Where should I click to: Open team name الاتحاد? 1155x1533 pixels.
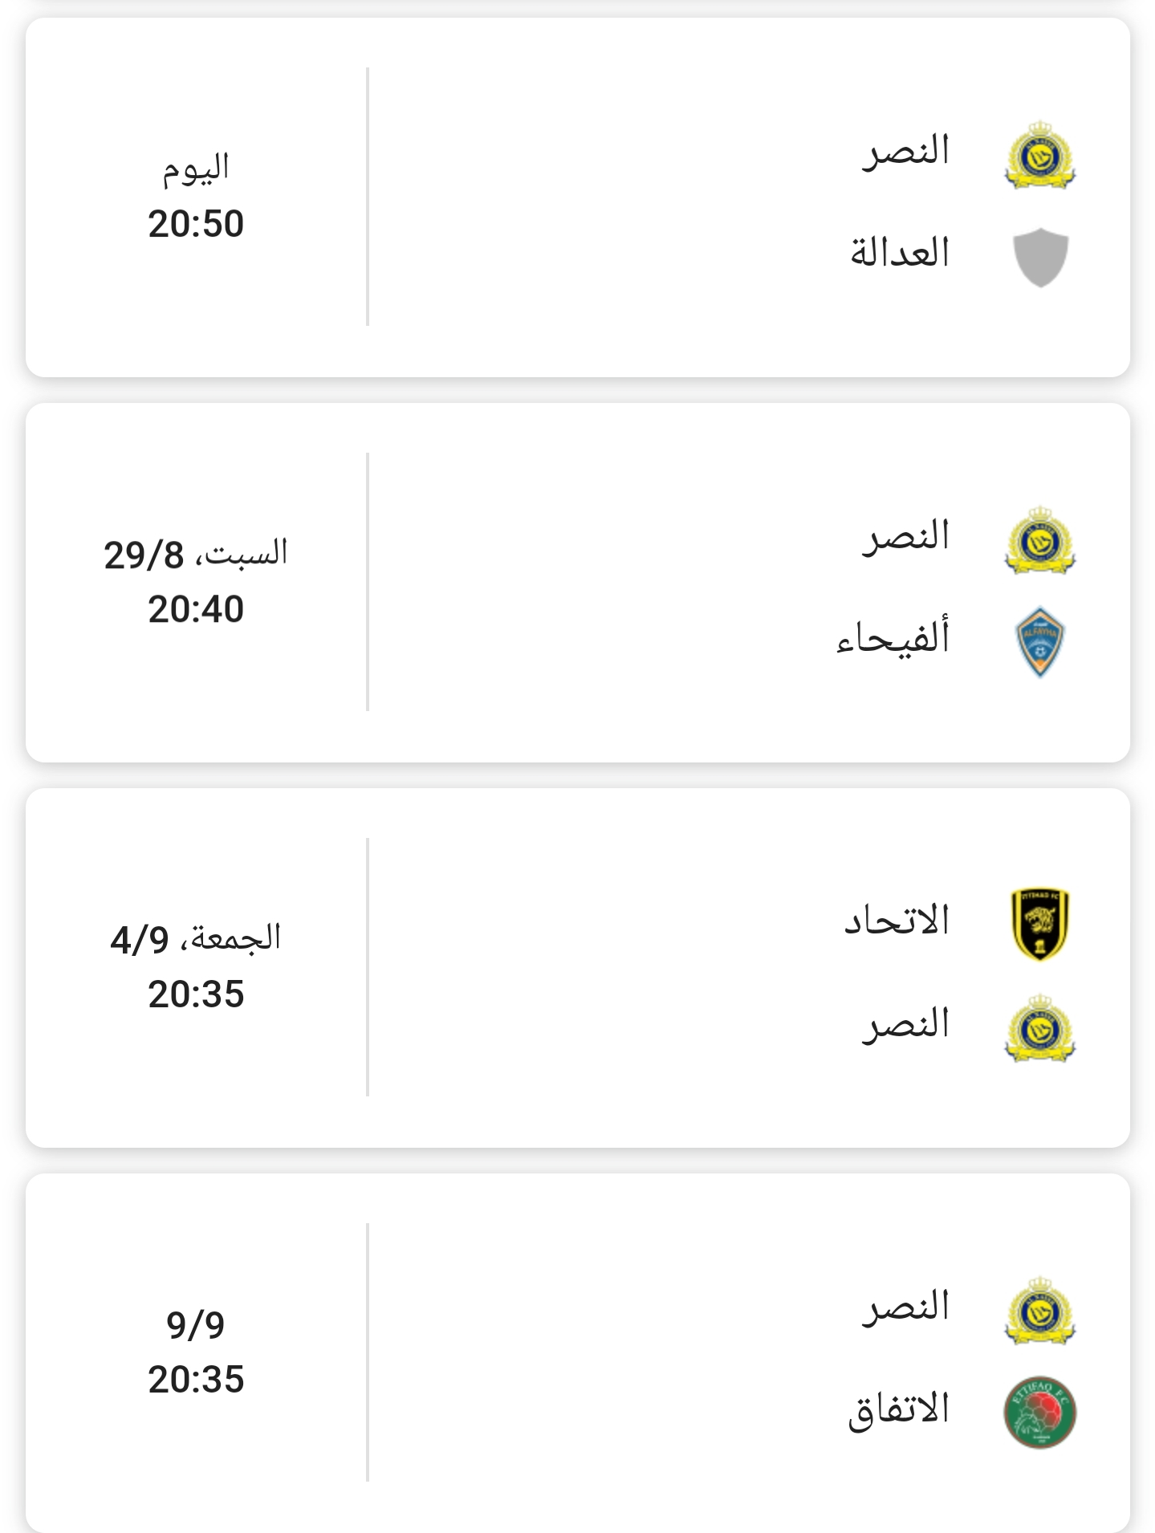[x=897, y=921]
